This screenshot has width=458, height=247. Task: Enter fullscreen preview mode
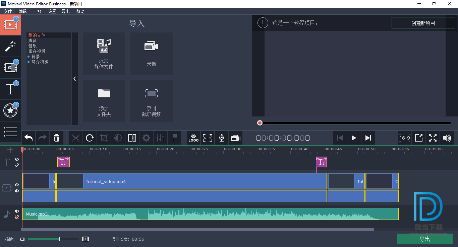point(433,138)
